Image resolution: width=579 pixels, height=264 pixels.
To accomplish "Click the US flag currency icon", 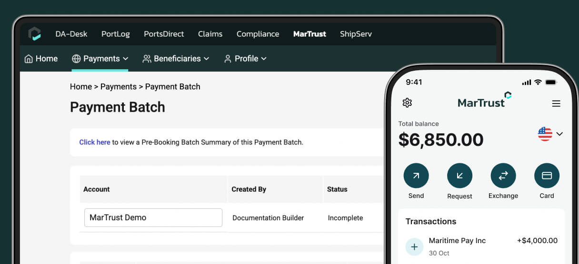I will pos(545,134).
